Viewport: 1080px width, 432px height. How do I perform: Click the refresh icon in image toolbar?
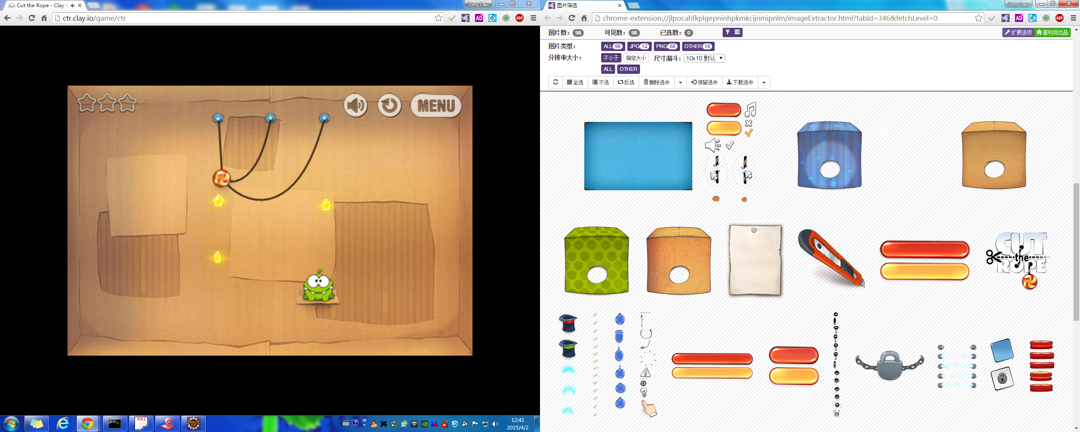click(x=555, y=82)
